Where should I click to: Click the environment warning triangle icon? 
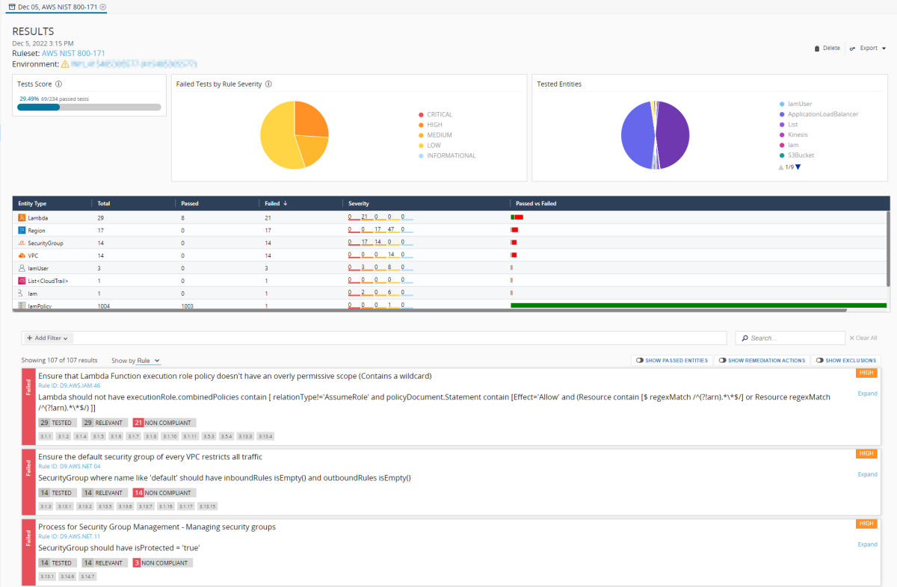pyautogui.click(x=65, y=64)
